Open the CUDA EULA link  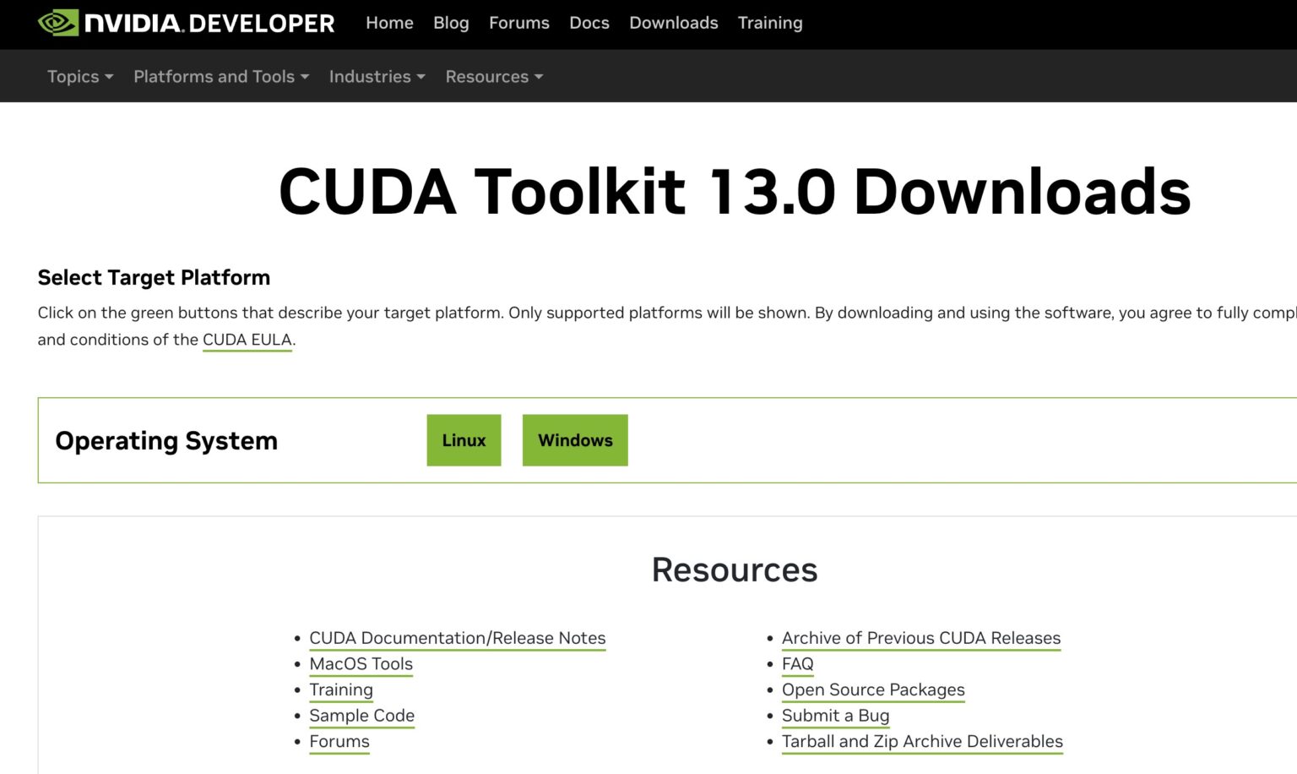(247, 340)
